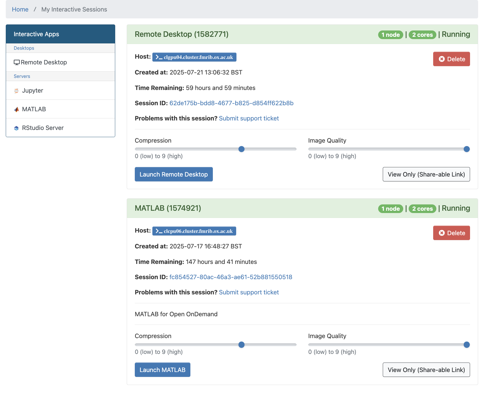This screenshot has height=393, width=483.
Task: Open MATLAB session ID fc854527 link
Action: tap(231, 277)
